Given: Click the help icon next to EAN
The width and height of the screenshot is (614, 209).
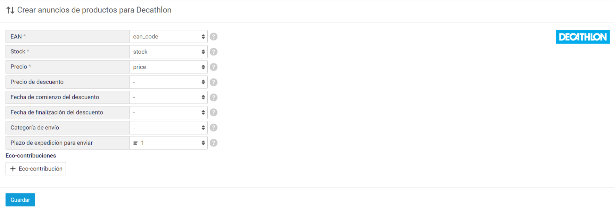Looking at the screenshot, I should click(214, 37).
